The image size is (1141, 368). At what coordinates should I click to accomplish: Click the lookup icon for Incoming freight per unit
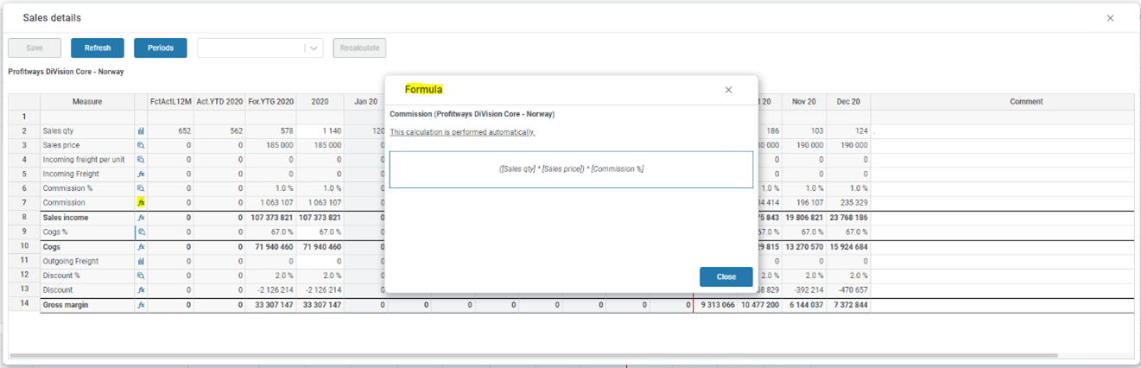tap(141, 160)
